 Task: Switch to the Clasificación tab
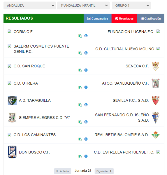[151, 18]
